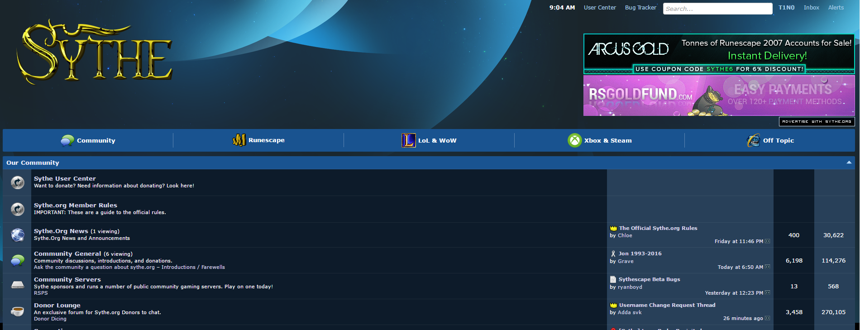The height and width of the screenshot is (330, 860).
Task: Click the Community speech bubble icon in navbar
Action: (67, 140)
